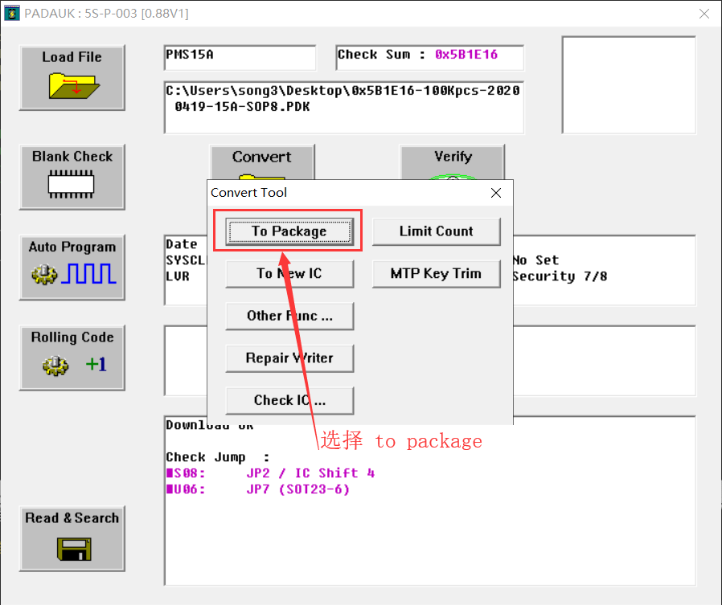Select the To Package button
This screenshot has width=722, height=605.
pos(289,231)
